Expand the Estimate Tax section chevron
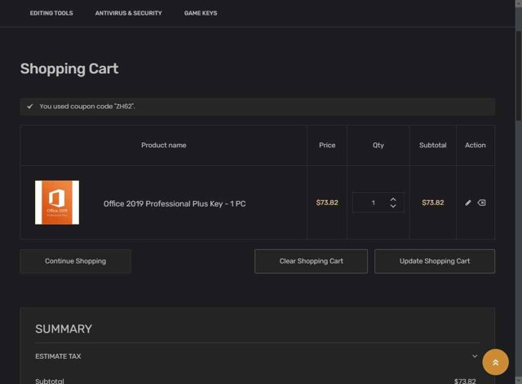This screenshot has height=384, width=522. coord(475,356)
